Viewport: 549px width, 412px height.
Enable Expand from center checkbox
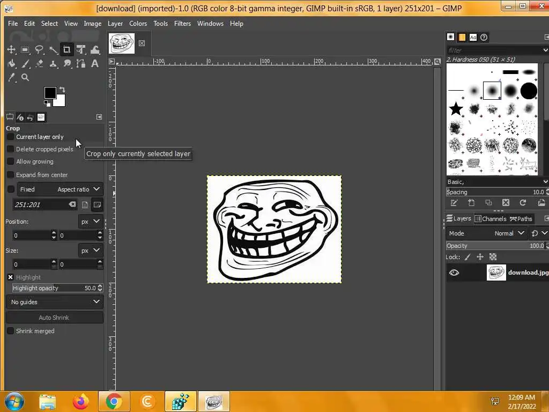[x=11, y=174]
